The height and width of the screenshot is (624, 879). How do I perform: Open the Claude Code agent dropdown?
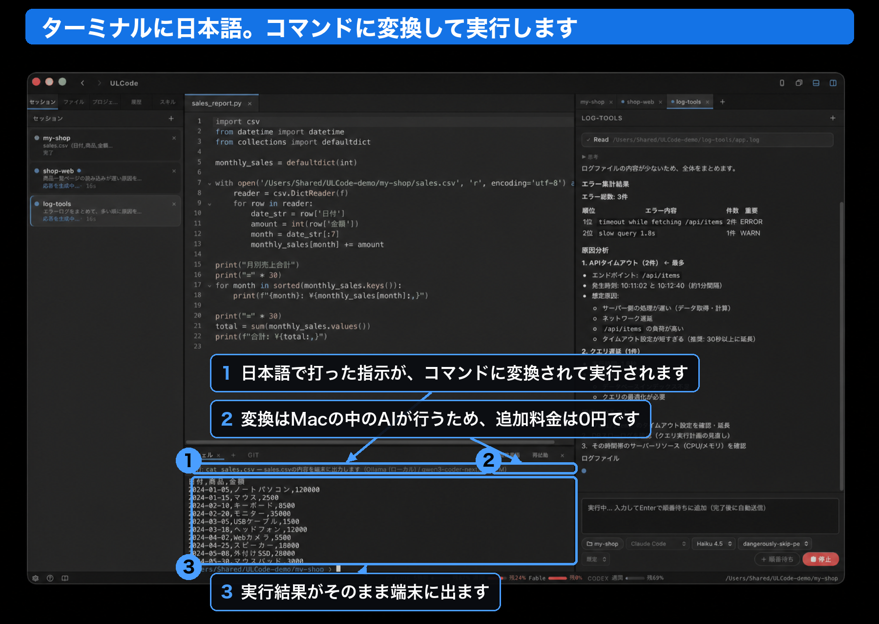(x=657, y=544)
